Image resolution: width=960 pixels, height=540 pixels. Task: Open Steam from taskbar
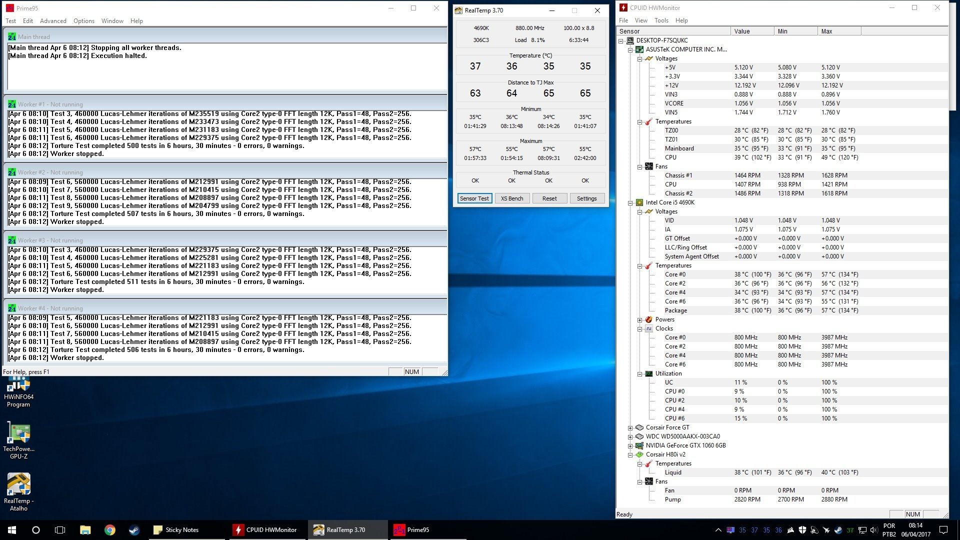click(134, 530)
